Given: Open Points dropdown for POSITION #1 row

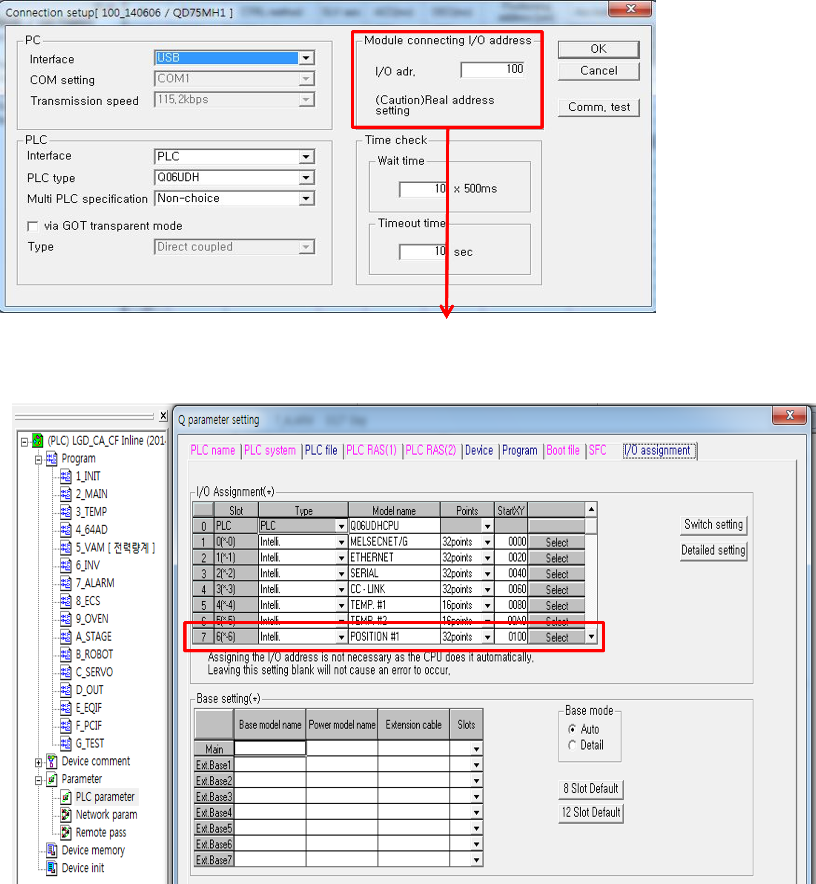Looking at the screenshot, I should [x=487, y=637].
